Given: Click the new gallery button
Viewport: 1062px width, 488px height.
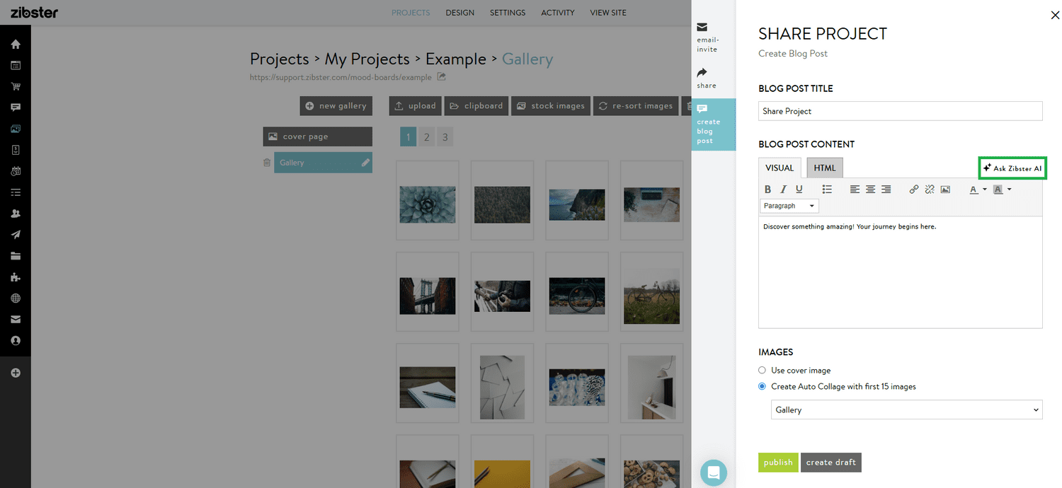Looking at the screenshot, I should coord(336,106).
